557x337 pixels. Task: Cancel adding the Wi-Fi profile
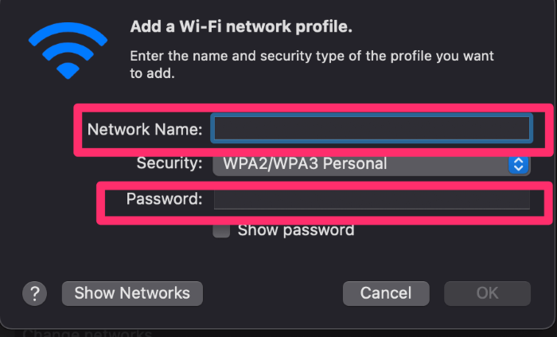tap(386, 294)
